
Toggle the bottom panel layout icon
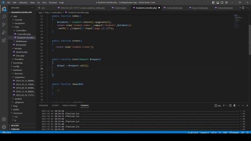coord(218,2)
